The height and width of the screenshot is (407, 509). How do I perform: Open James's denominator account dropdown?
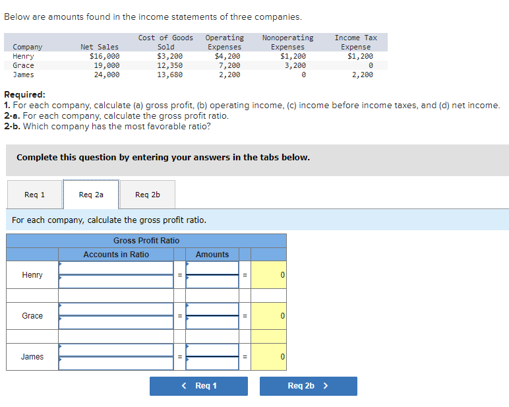coord(116,363)
